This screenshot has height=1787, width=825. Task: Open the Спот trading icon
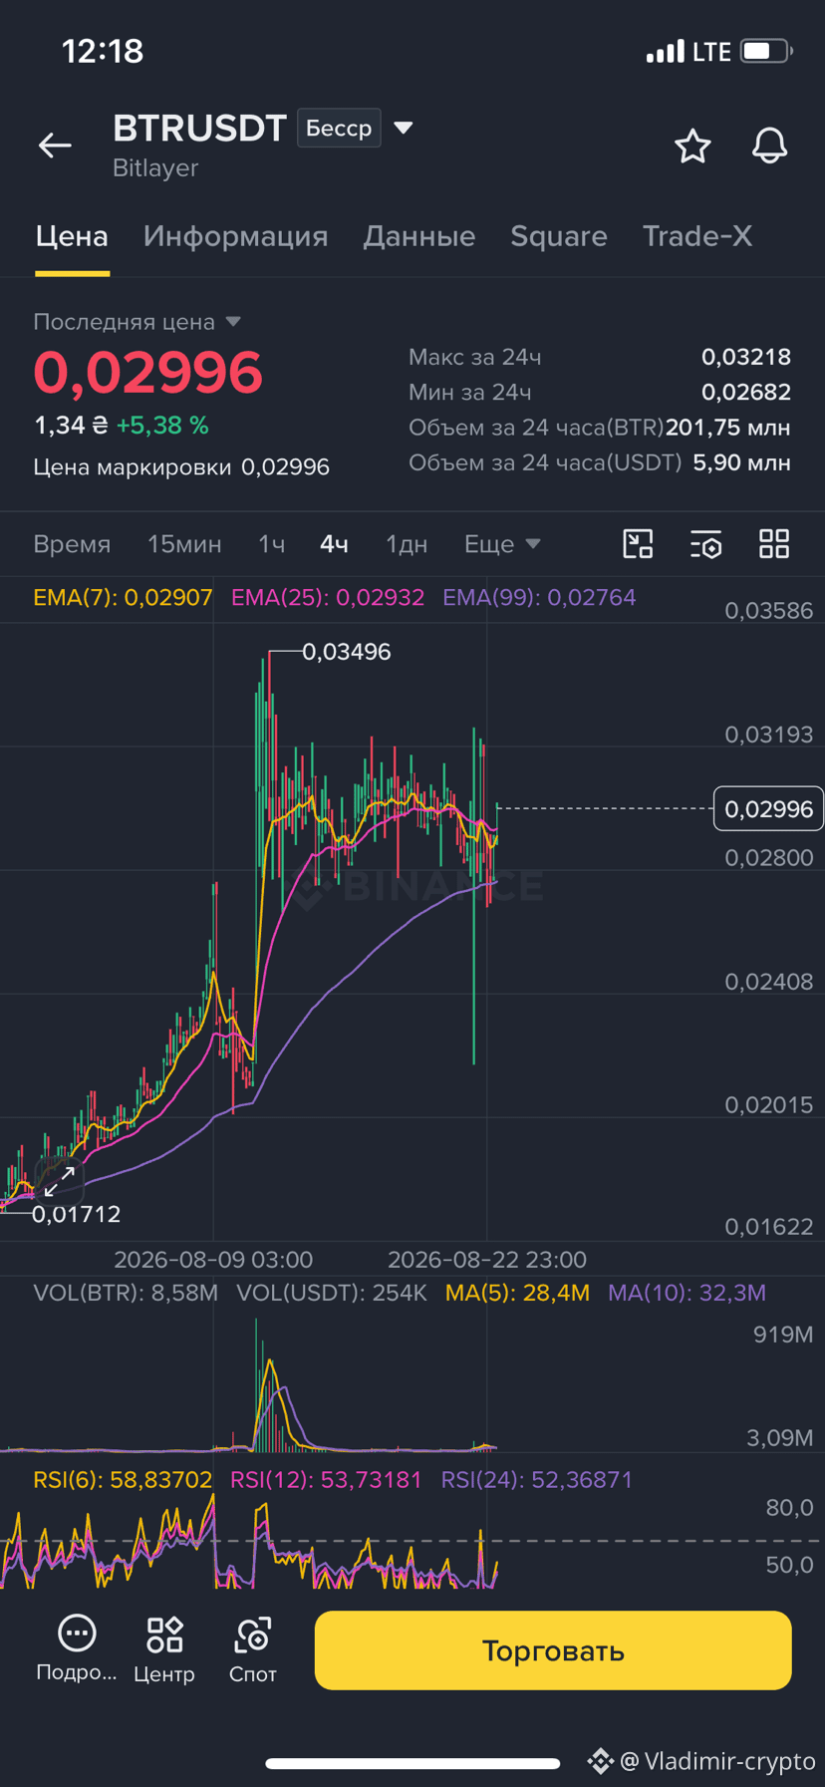[x=253, y=1635]
